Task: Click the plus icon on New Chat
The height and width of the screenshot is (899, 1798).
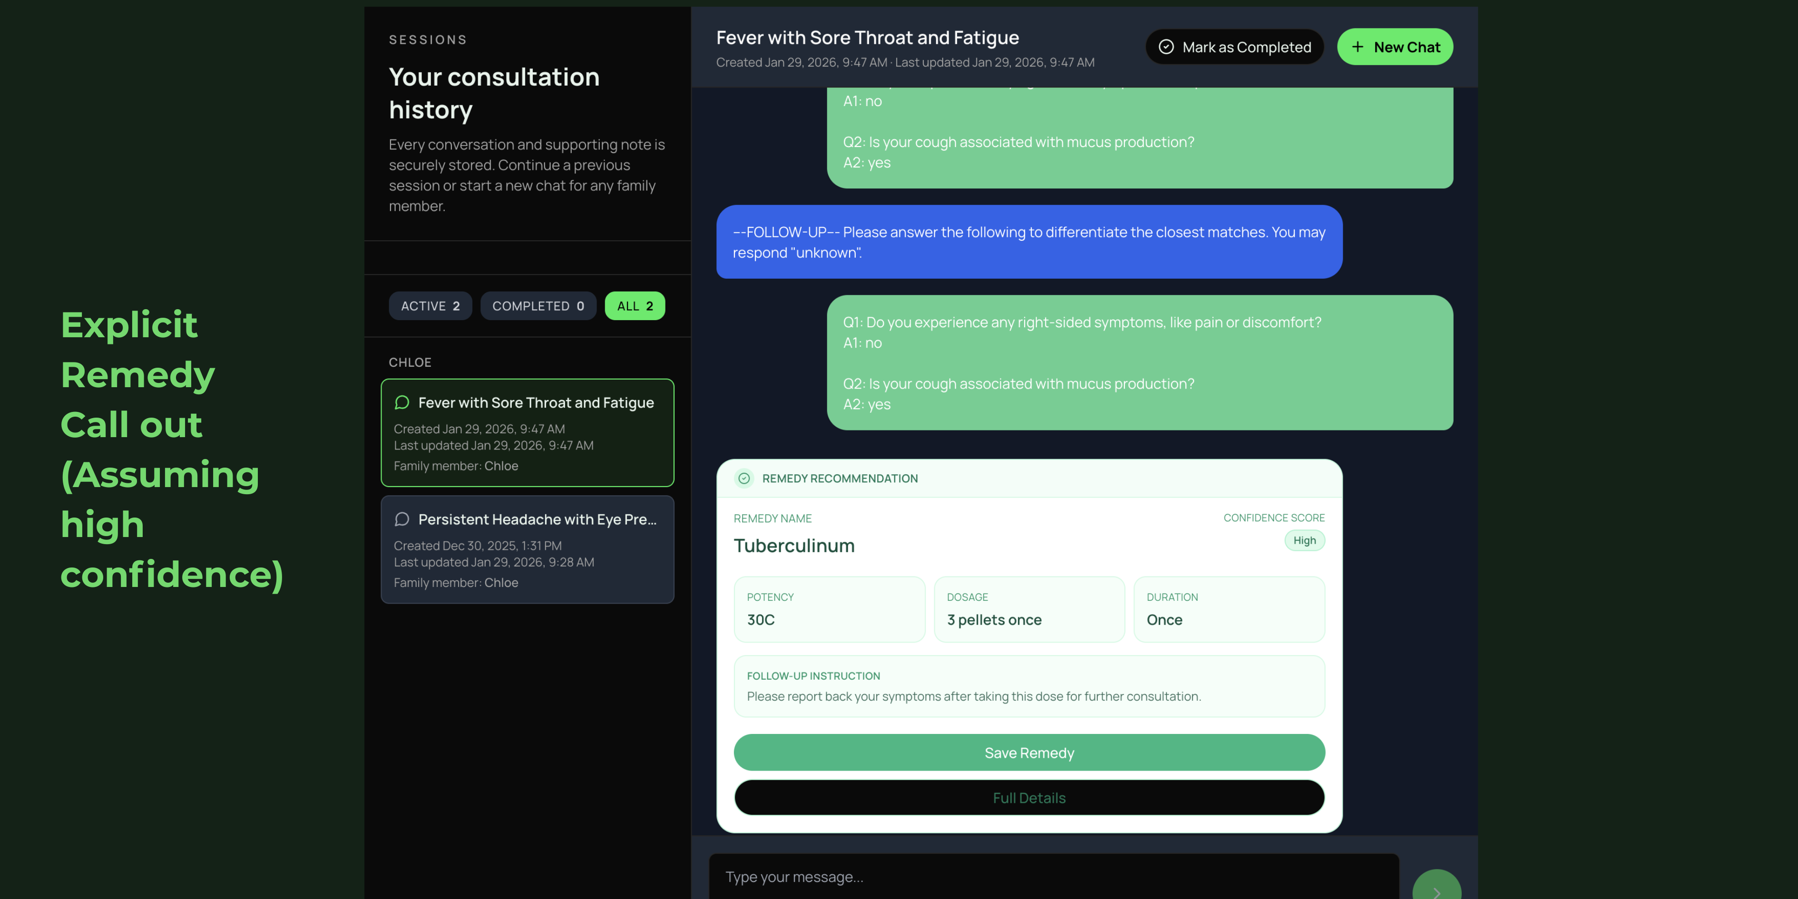Action: point(1357,46)
